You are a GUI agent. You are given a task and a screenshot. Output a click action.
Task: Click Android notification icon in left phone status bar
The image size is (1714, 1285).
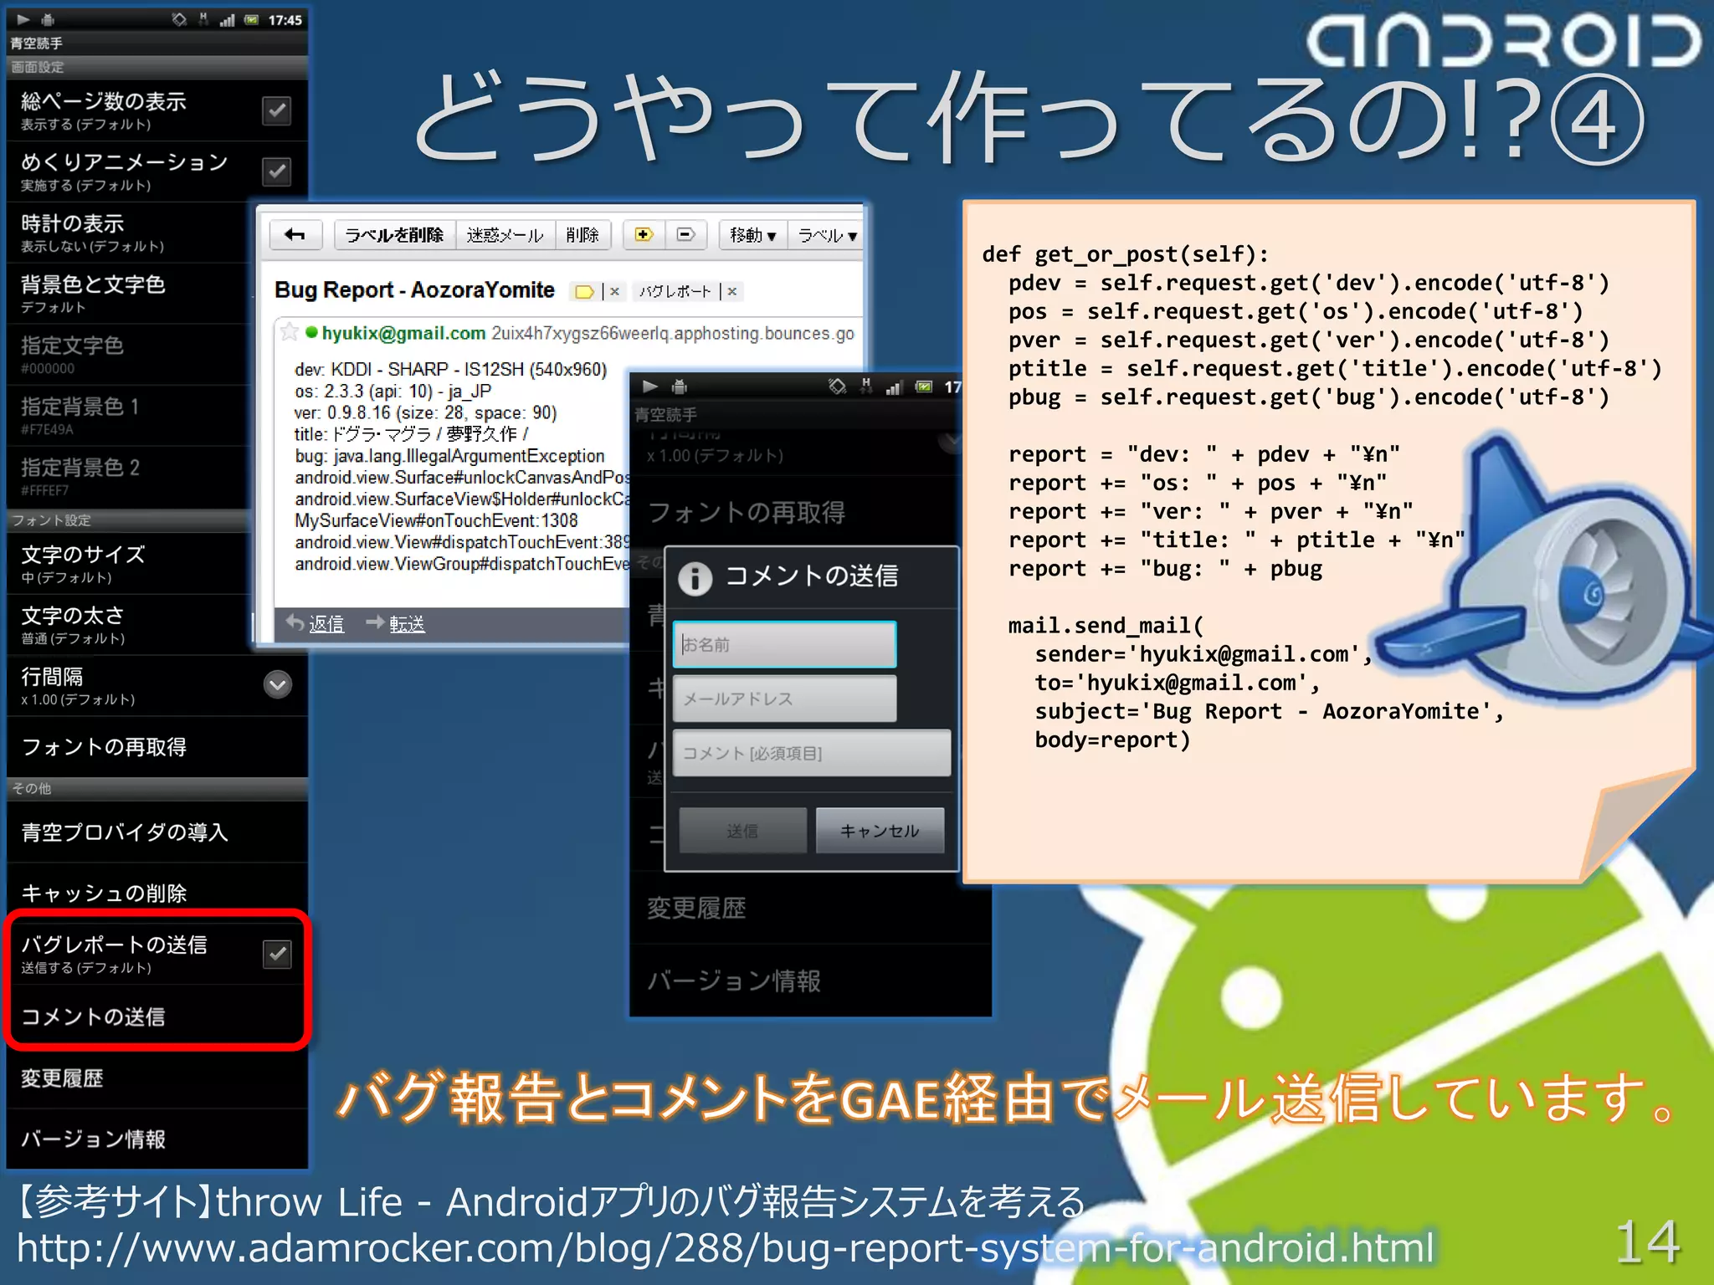(x=49, y=19)
